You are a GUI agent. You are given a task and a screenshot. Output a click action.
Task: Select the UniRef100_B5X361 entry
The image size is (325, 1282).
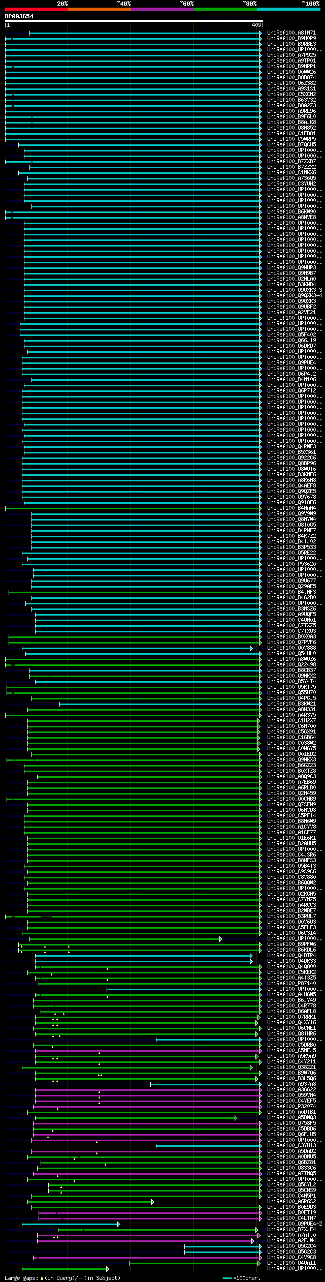pyautogui.click(x=291, y=452)
